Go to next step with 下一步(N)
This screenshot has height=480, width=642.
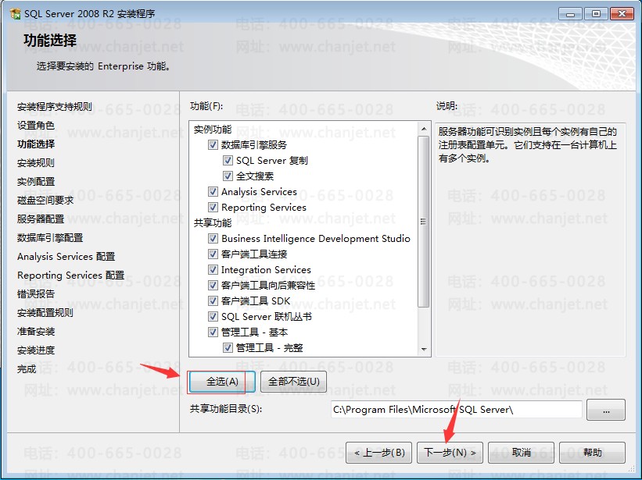pos(450,453)
